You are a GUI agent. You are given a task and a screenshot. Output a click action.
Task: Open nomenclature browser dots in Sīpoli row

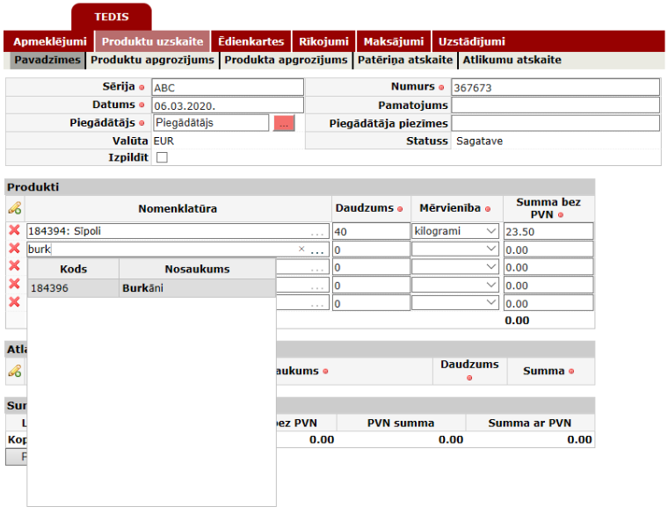point(317,233)
